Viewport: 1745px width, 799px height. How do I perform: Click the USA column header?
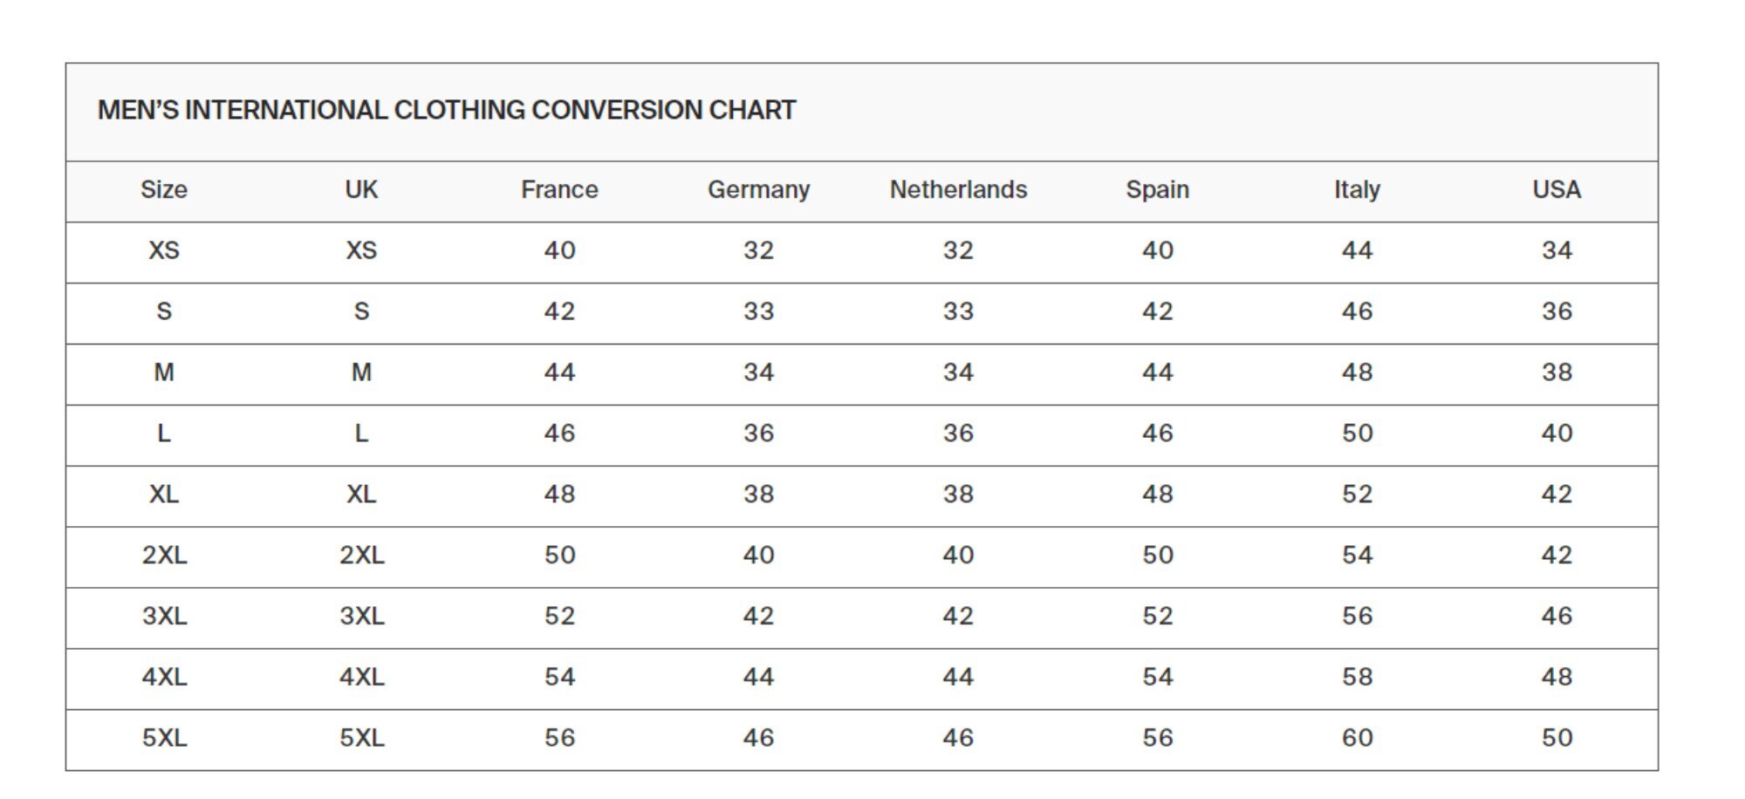point(1557,189)
